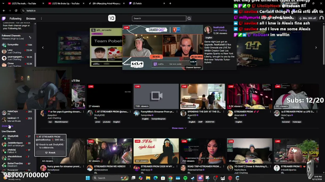The height and width of the screenshot is (182, 325).
Task: Open thereealnettee stream thumbnail with 252 viewers
Action: pos(203,151)
